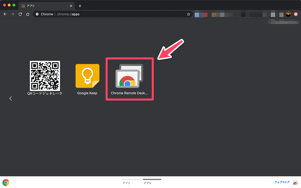Screen dimensions: 301x188
Task: Open the orange profile avatar in toolbar
Action: (x=288, y=14)
